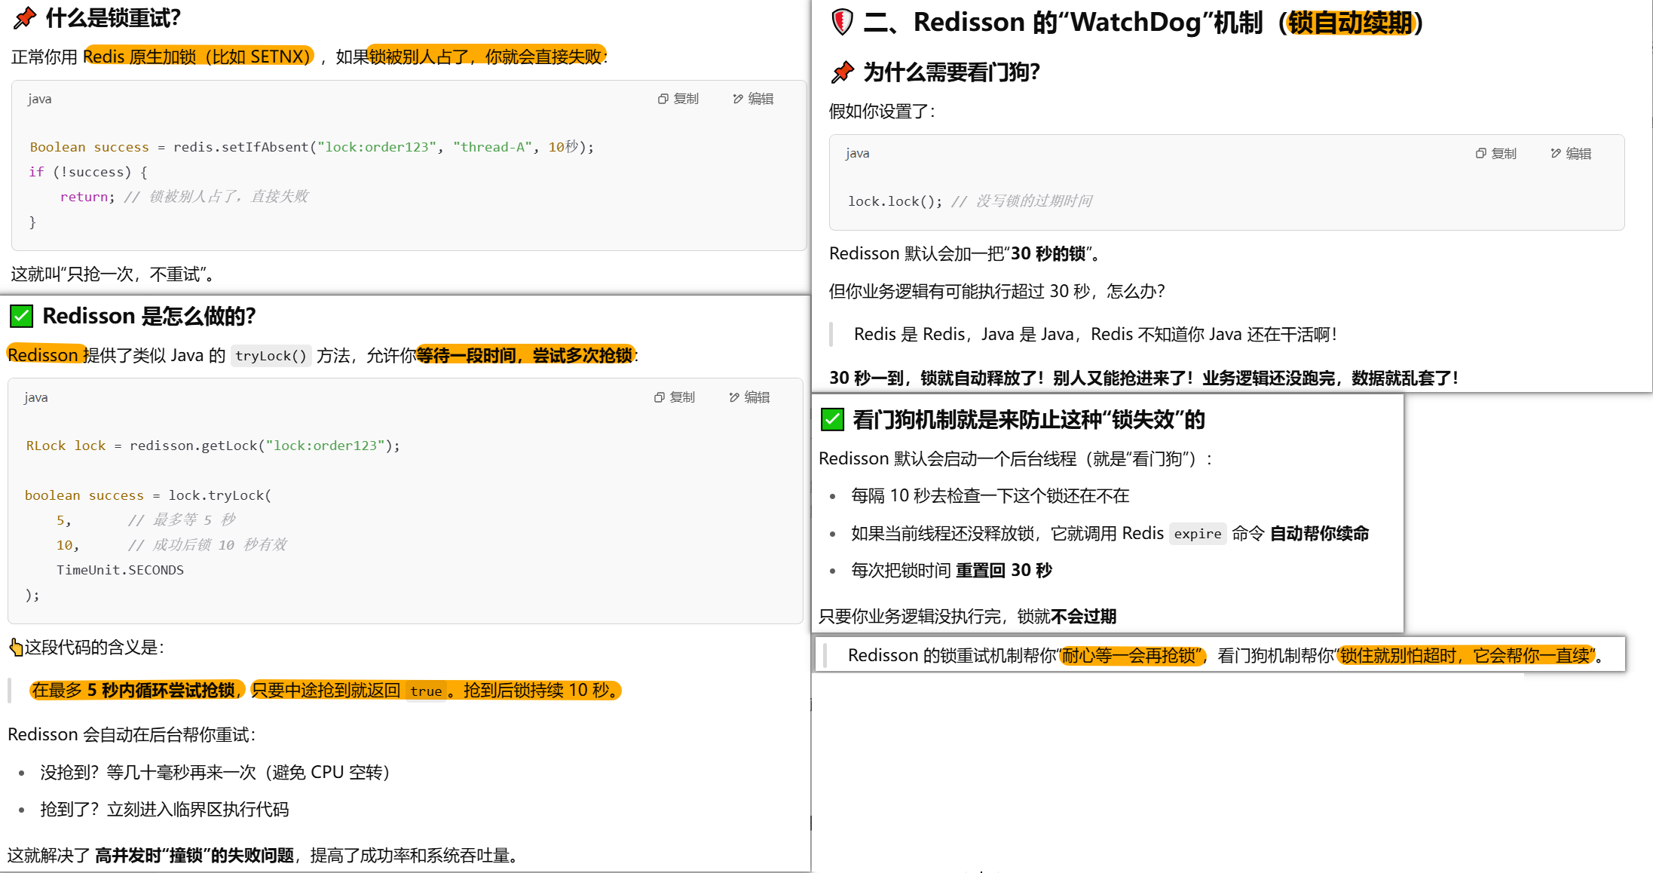The height and width of the screenshot is (873, 1653).
Task: Select the heading 什么是锁重试?
Action: (113, 17)
